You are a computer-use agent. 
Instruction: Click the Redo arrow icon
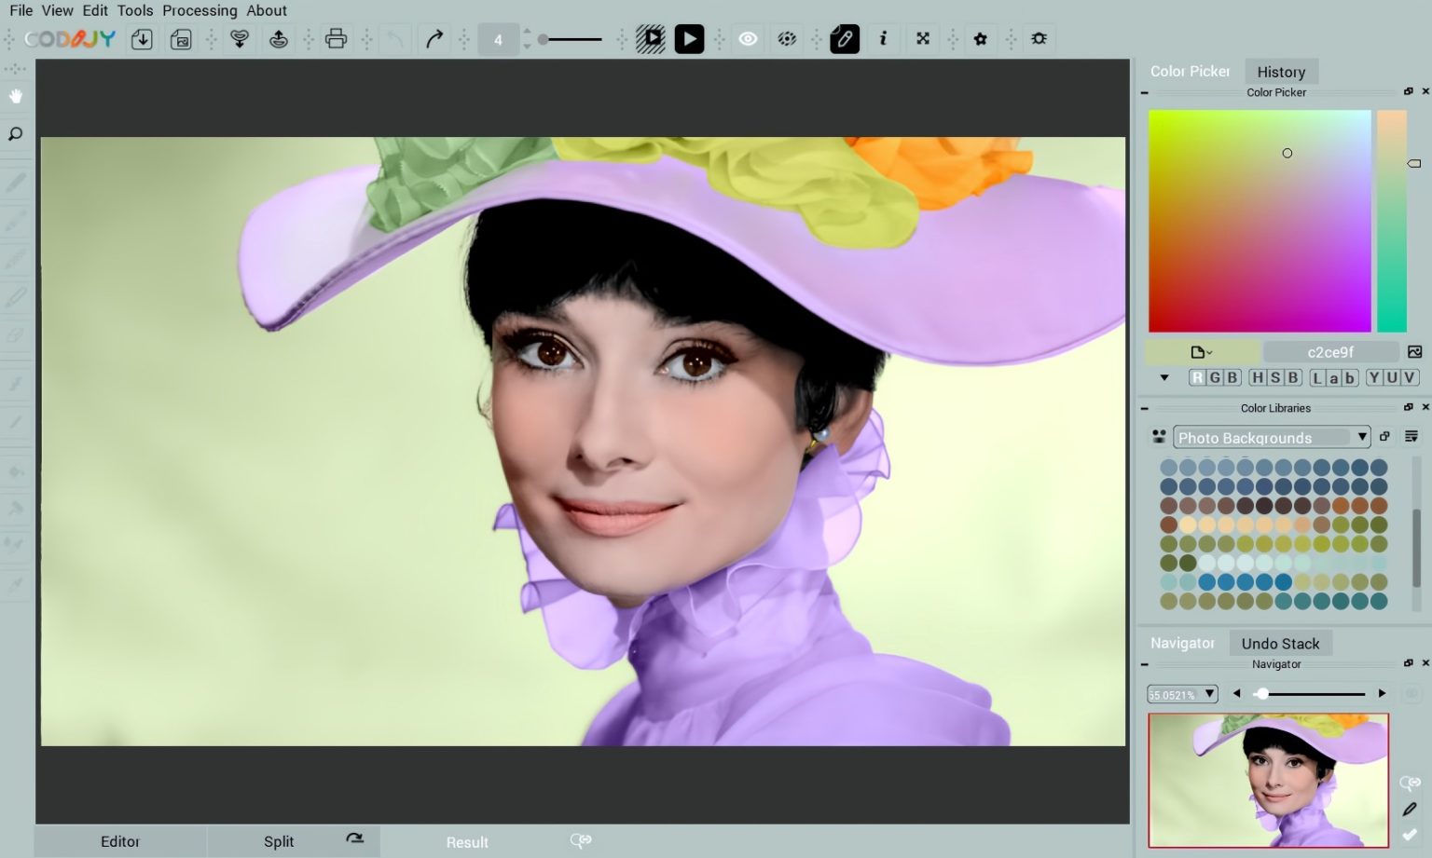(434, 39)
